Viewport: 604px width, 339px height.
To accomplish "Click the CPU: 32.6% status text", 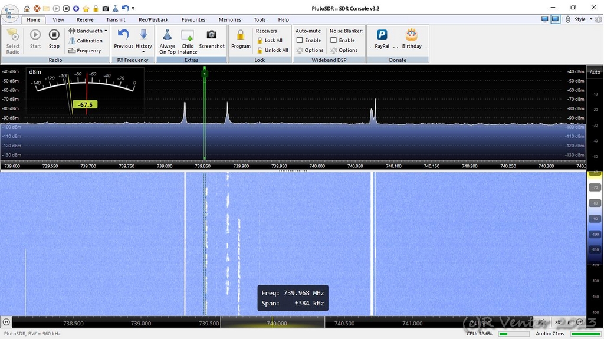I will 479,334.
